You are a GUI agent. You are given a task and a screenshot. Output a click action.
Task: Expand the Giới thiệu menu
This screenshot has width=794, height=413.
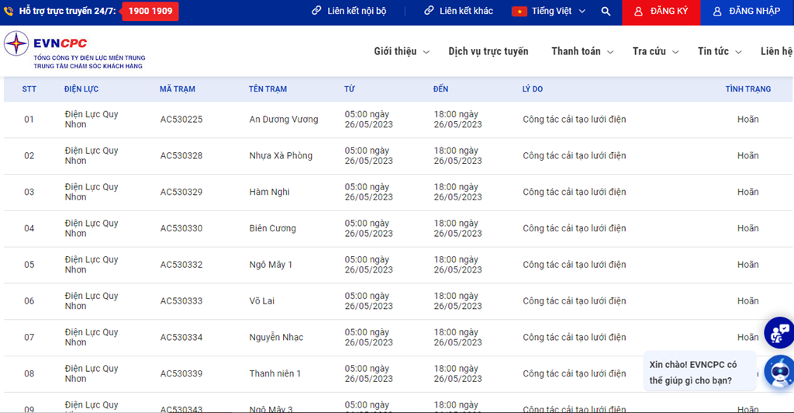coord(401,51)
